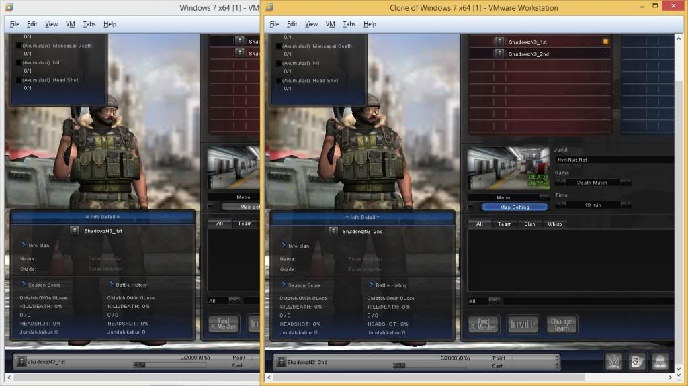Viewport: 688px width, 386px height.
Task: Click rank icon beside ShadowzN3_2nd in Clone player list
Action: click(499, 54)
